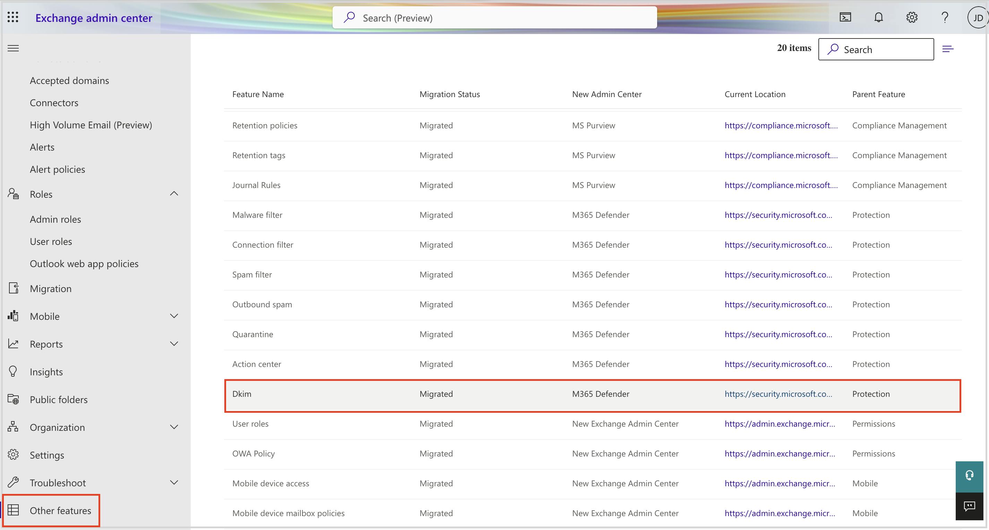Click the Other features menu item
Image resolution: width=989 pixels, height=530 pixels.
[60, 510]
